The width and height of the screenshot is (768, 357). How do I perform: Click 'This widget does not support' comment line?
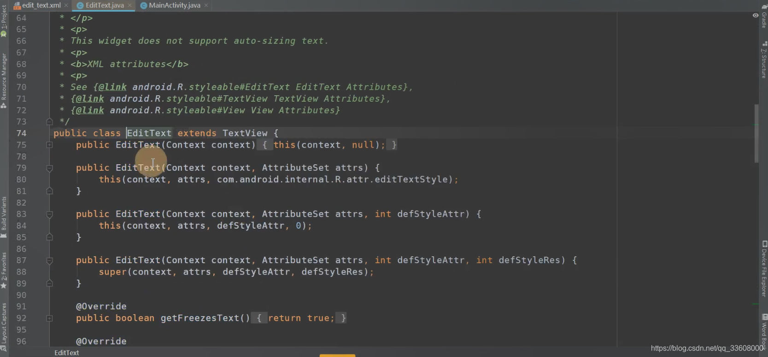click(x=199, y=41)
